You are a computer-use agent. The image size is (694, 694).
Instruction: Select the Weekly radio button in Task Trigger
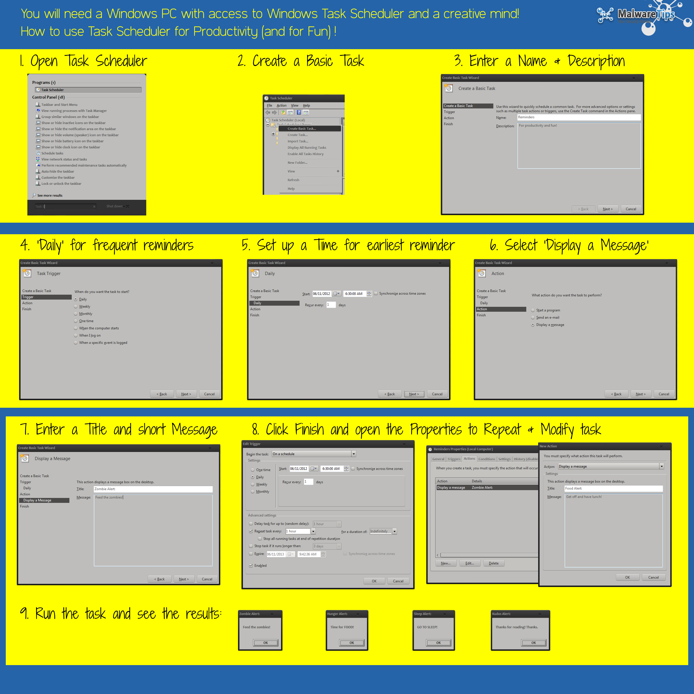pyautogui.click(x=76, y=307)
